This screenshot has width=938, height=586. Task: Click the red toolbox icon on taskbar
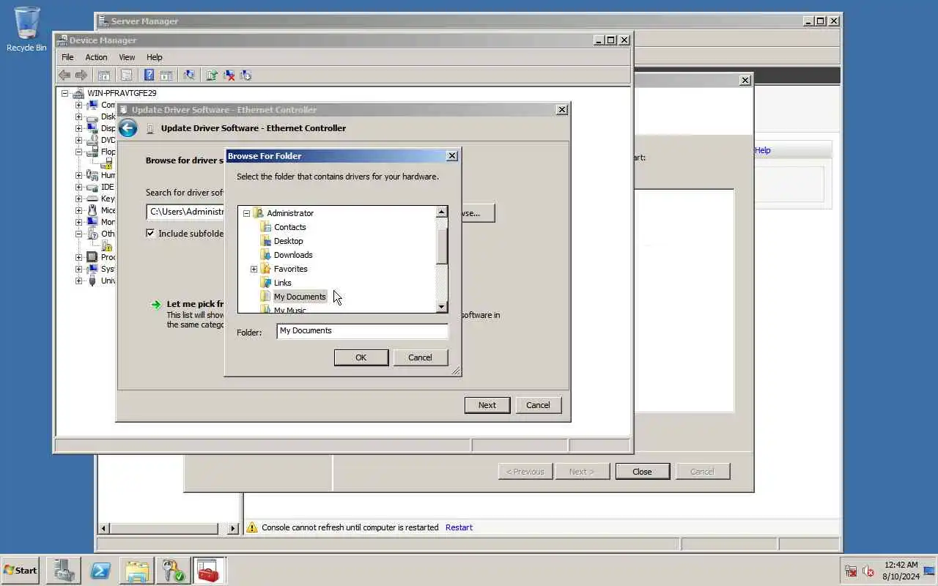(209, 571)
